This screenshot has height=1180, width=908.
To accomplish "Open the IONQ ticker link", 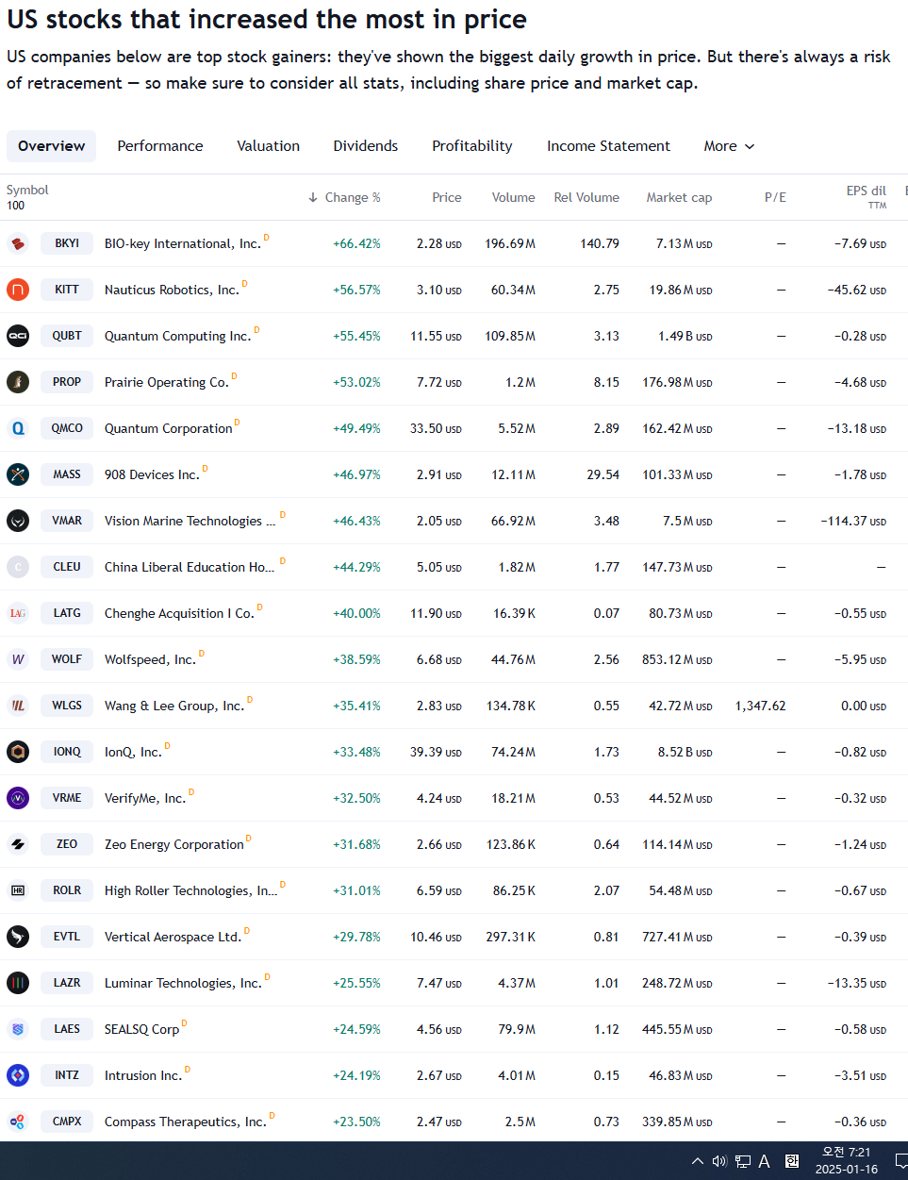I will (67, 752).
